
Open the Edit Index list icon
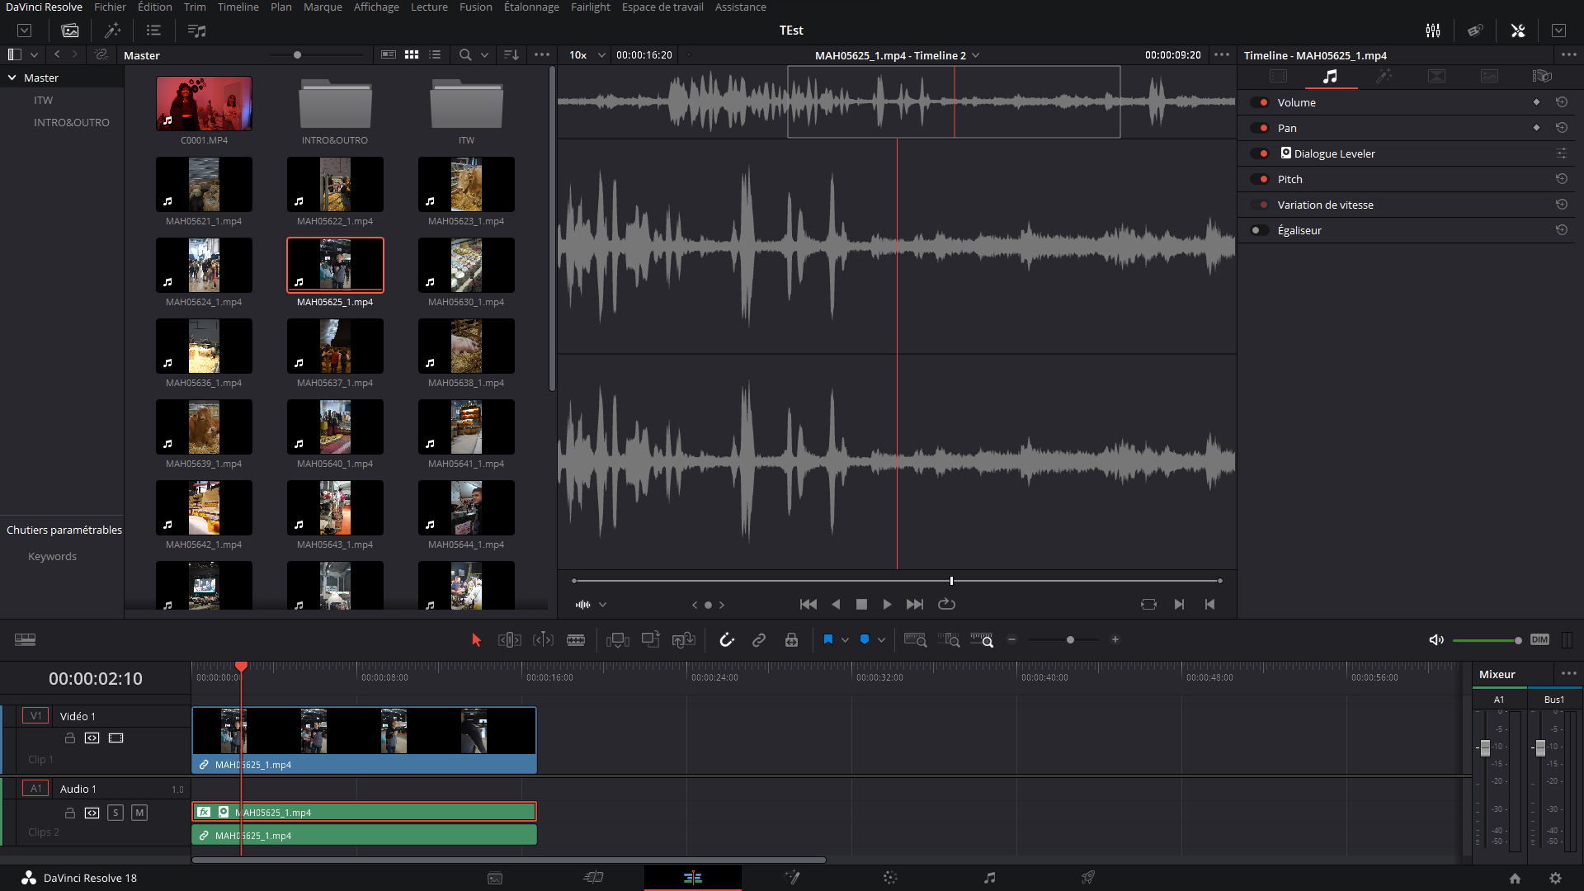tap(153, 31)
